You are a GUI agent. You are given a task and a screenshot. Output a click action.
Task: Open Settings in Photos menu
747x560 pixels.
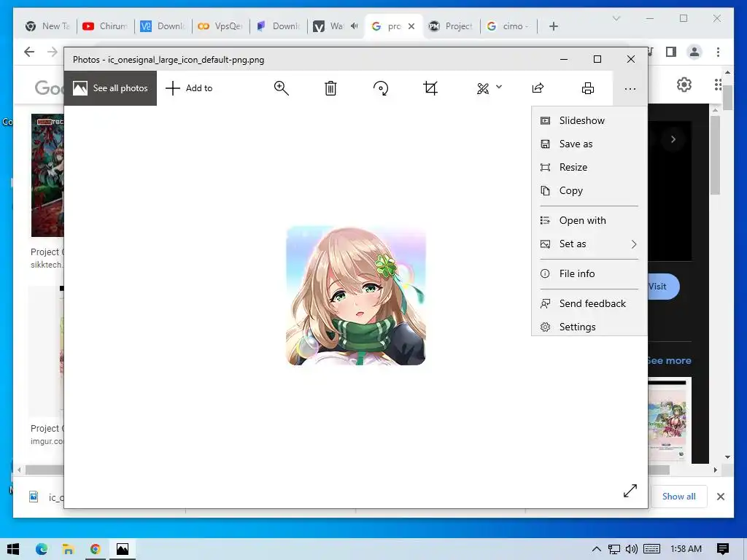point(589,327)
